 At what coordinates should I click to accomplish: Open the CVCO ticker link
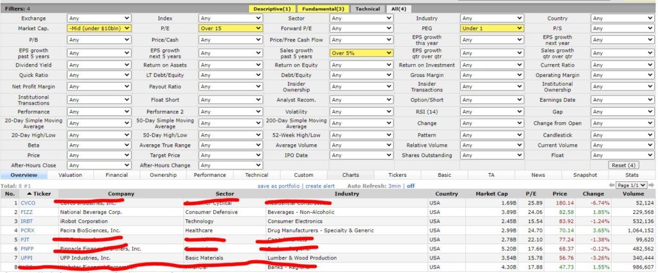click(28, 203)
